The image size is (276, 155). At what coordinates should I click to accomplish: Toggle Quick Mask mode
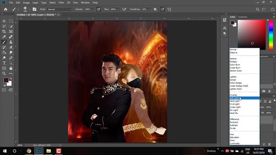pos(4,90)
